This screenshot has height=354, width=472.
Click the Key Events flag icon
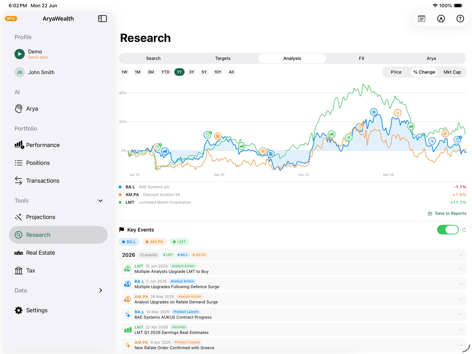(122, 230)
